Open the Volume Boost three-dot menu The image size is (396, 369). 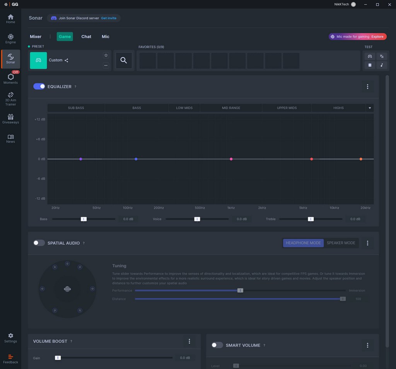click(189, 341)
